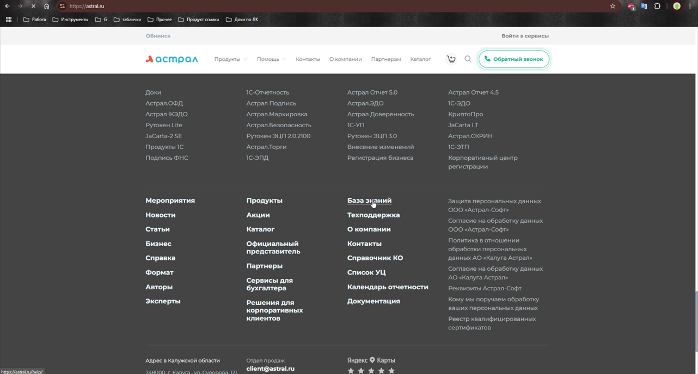
Task: Open Рутокен ЭЦП 3.0 link
Action: point(372,136)
